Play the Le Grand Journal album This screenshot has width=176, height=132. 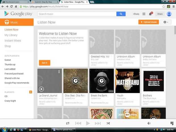coord(41,89)
